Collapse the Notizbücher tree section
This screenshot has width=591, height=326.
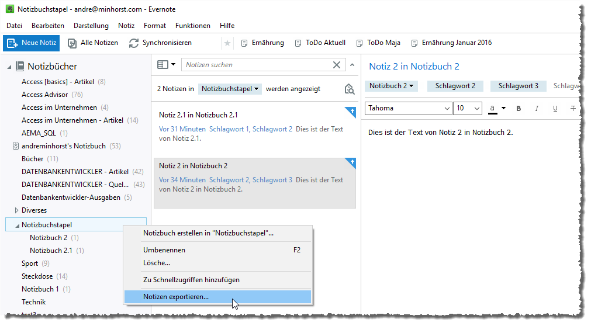tap(9, 67)
